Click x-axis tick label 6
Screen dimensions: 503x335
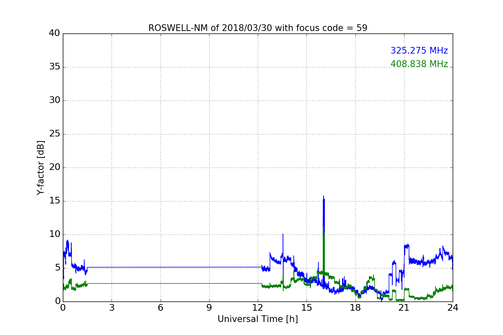[x=160, y=308]
